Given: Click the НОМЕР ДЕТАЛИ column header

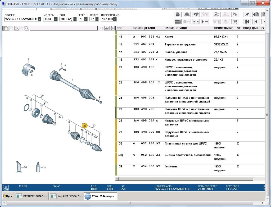Looking at the screenshot, I should tap(144, 28).
